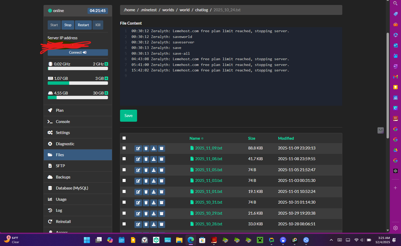The image size is (401, 246).
Task: Go to Backups in the sidebar menu
Action: 63,177
